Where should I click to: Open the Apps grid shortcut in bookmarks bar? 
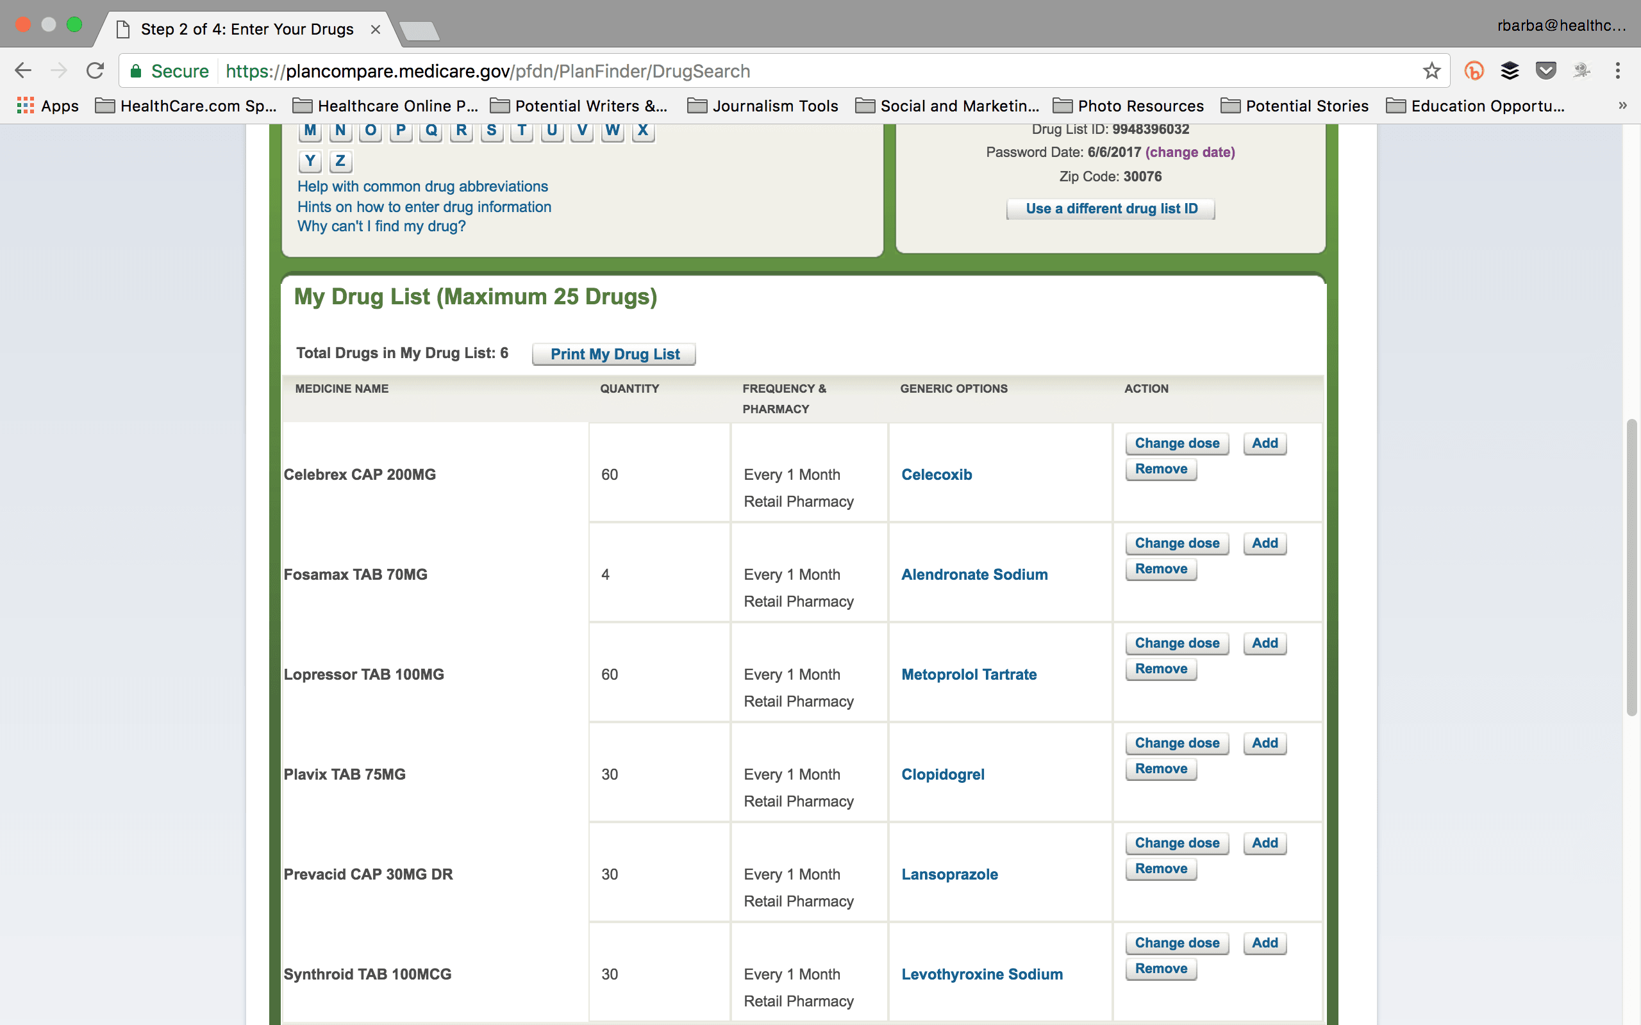click(47, 106)
